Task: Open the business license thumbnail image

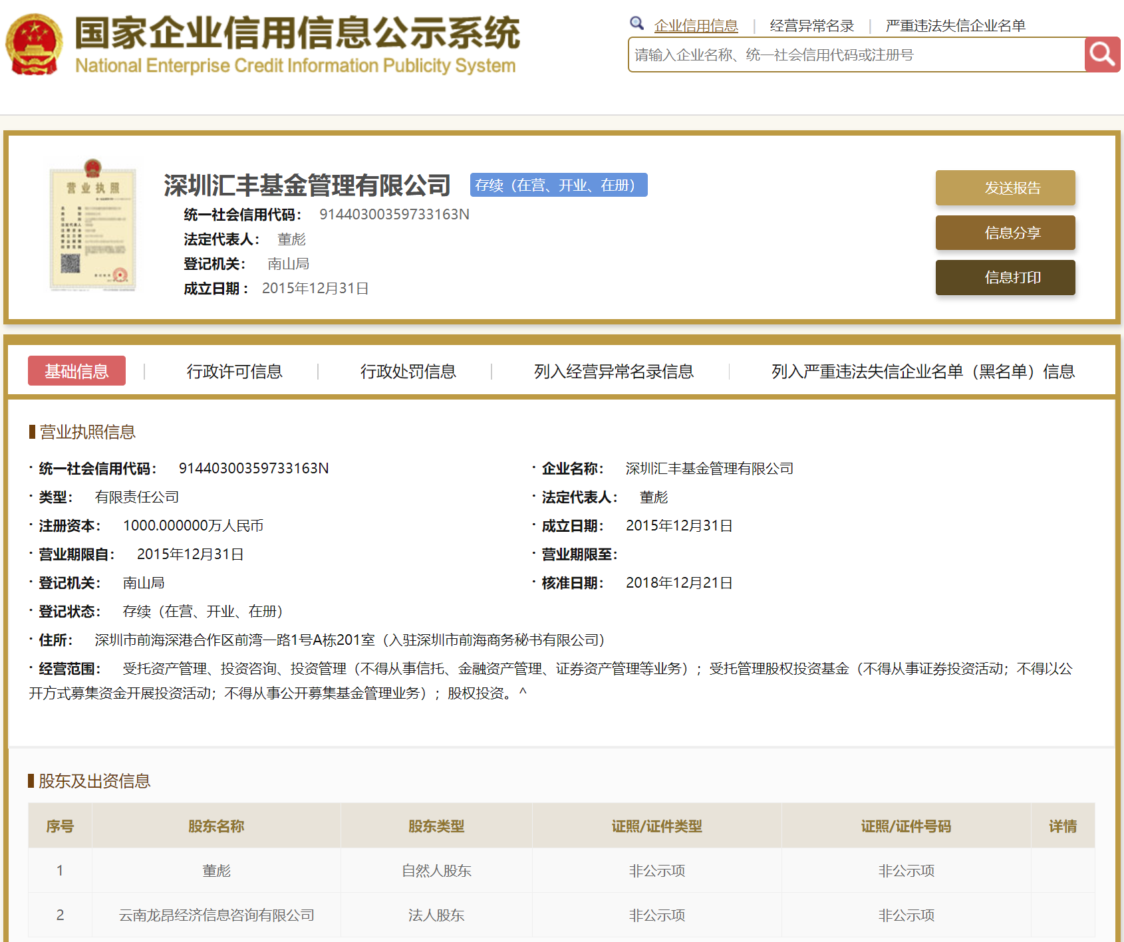Action: (92, 225)
